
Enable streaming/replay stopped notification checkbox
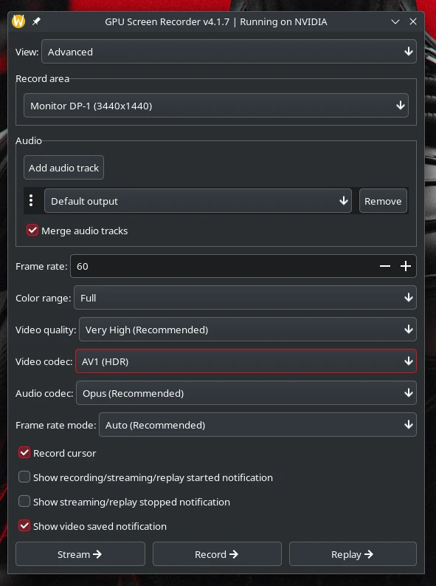pyautogui.click(x=24, y=501)
